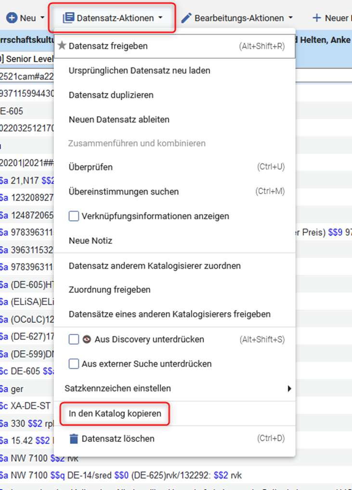This screenshot has height=490, width=352.
Task: Collapse the Datensatz-Aktionen dropdown arrow
Action: tap(160, 18)
